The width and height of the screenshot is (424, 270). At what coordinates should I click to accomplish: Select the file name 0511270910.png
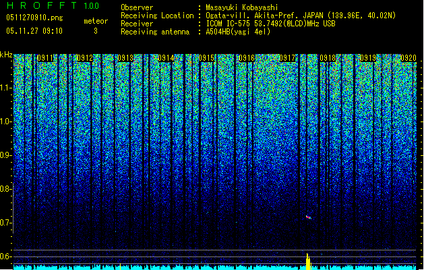click(x=34, y=18)
